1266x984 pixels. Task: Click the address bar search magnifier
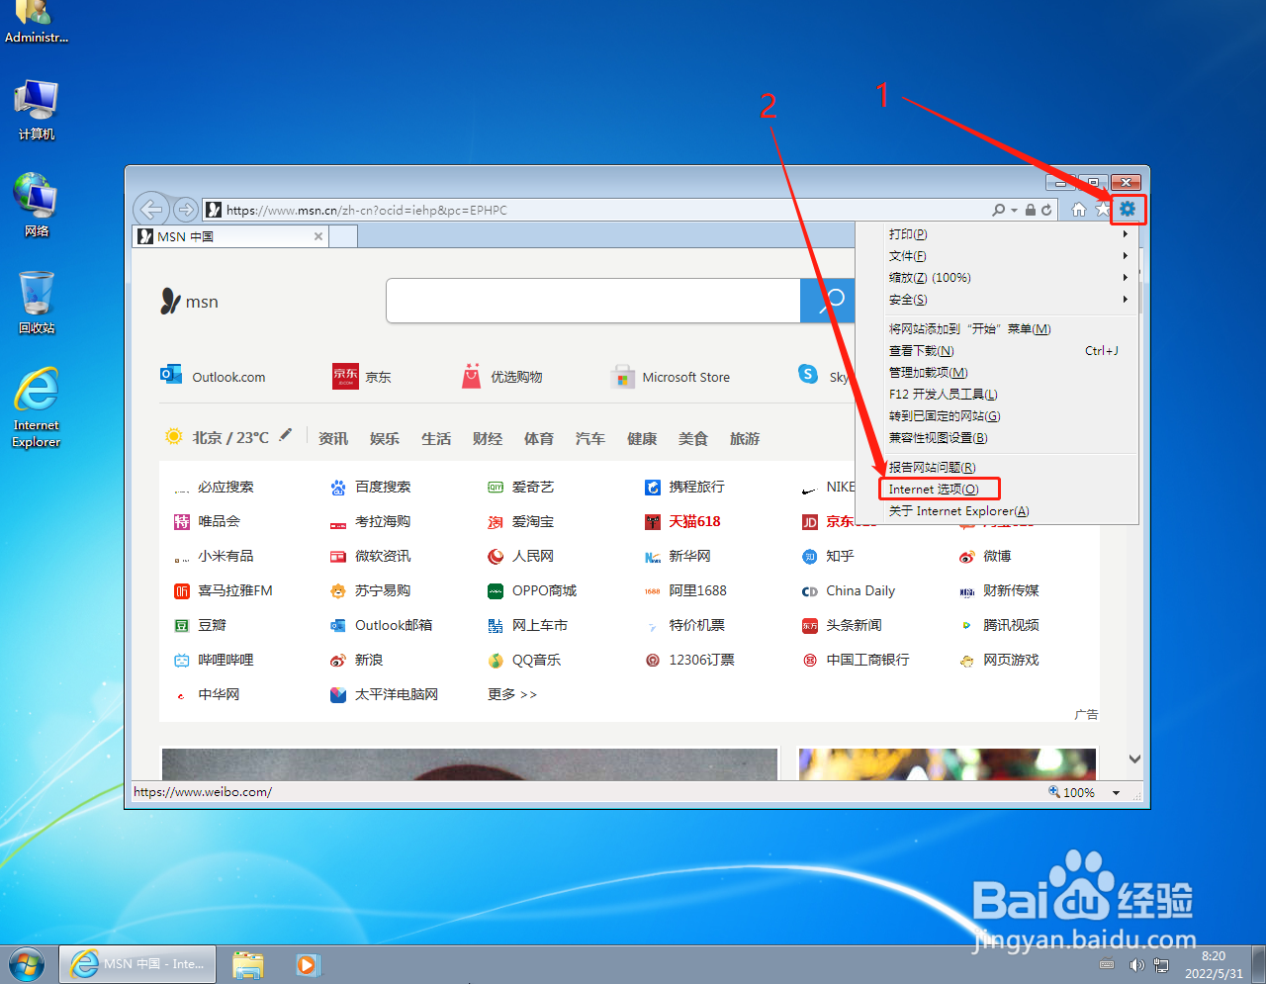point(999,210)
